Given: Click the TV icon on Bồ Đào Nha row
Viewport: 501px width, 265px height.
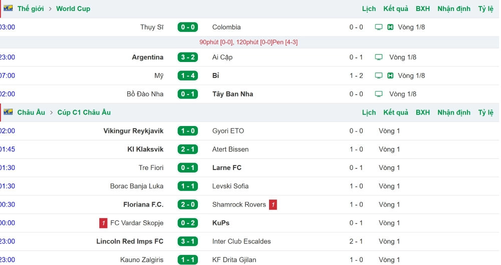Looking at the screenshot, I should pyautogui.click(x=379, y=94).
